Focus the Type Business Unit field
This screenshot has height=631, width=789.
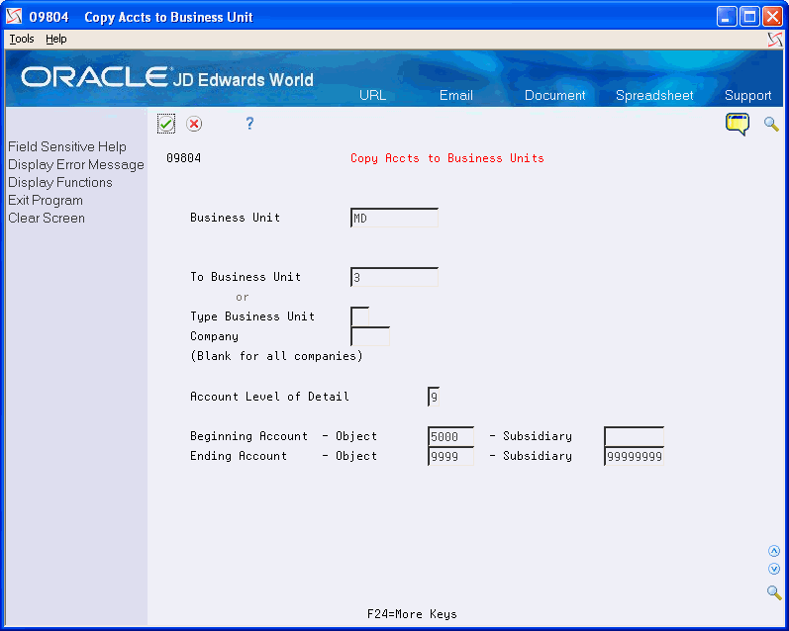click(359, 316)
